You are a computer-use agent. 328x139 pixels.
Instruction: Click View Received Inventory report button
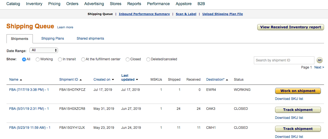coord(291,27)
